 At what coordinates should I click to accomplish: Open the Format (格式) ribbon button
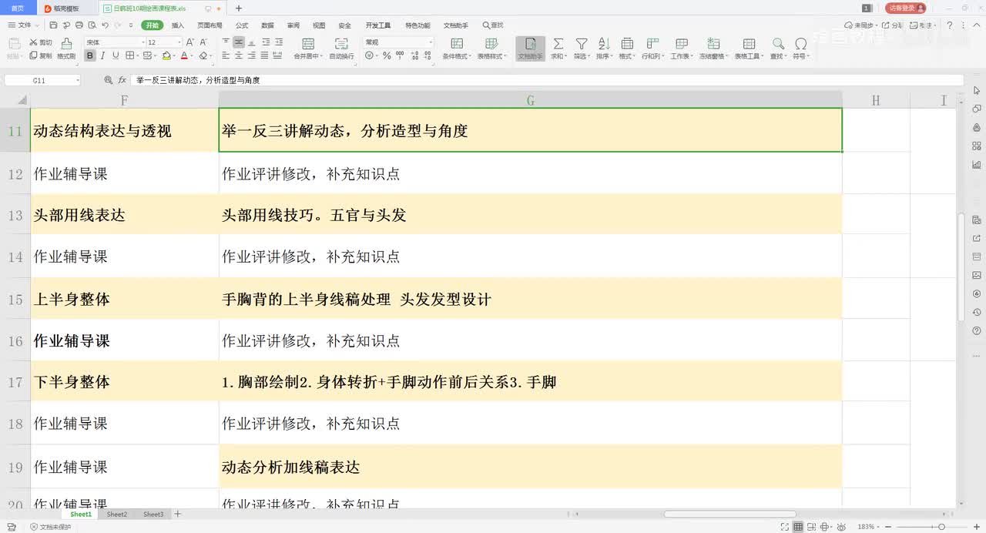(627, 49)
